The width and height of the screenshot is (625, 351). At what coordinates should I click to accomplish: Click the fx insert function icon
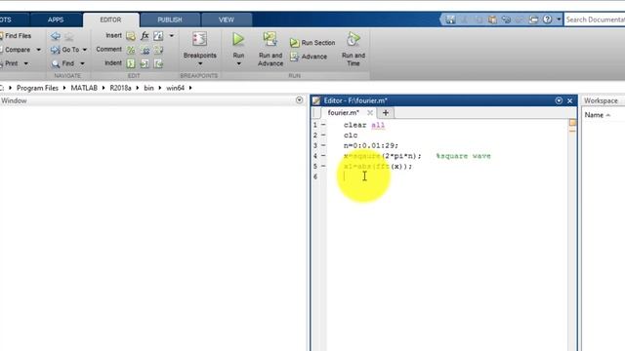pos(145,36)
